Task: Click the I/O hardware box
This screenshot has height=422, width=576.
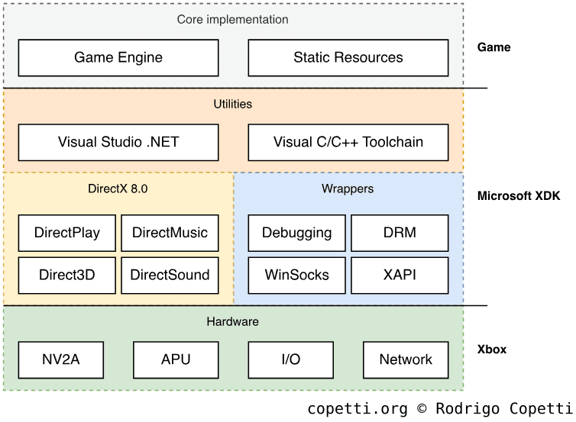Action: [x=290, y=360]
